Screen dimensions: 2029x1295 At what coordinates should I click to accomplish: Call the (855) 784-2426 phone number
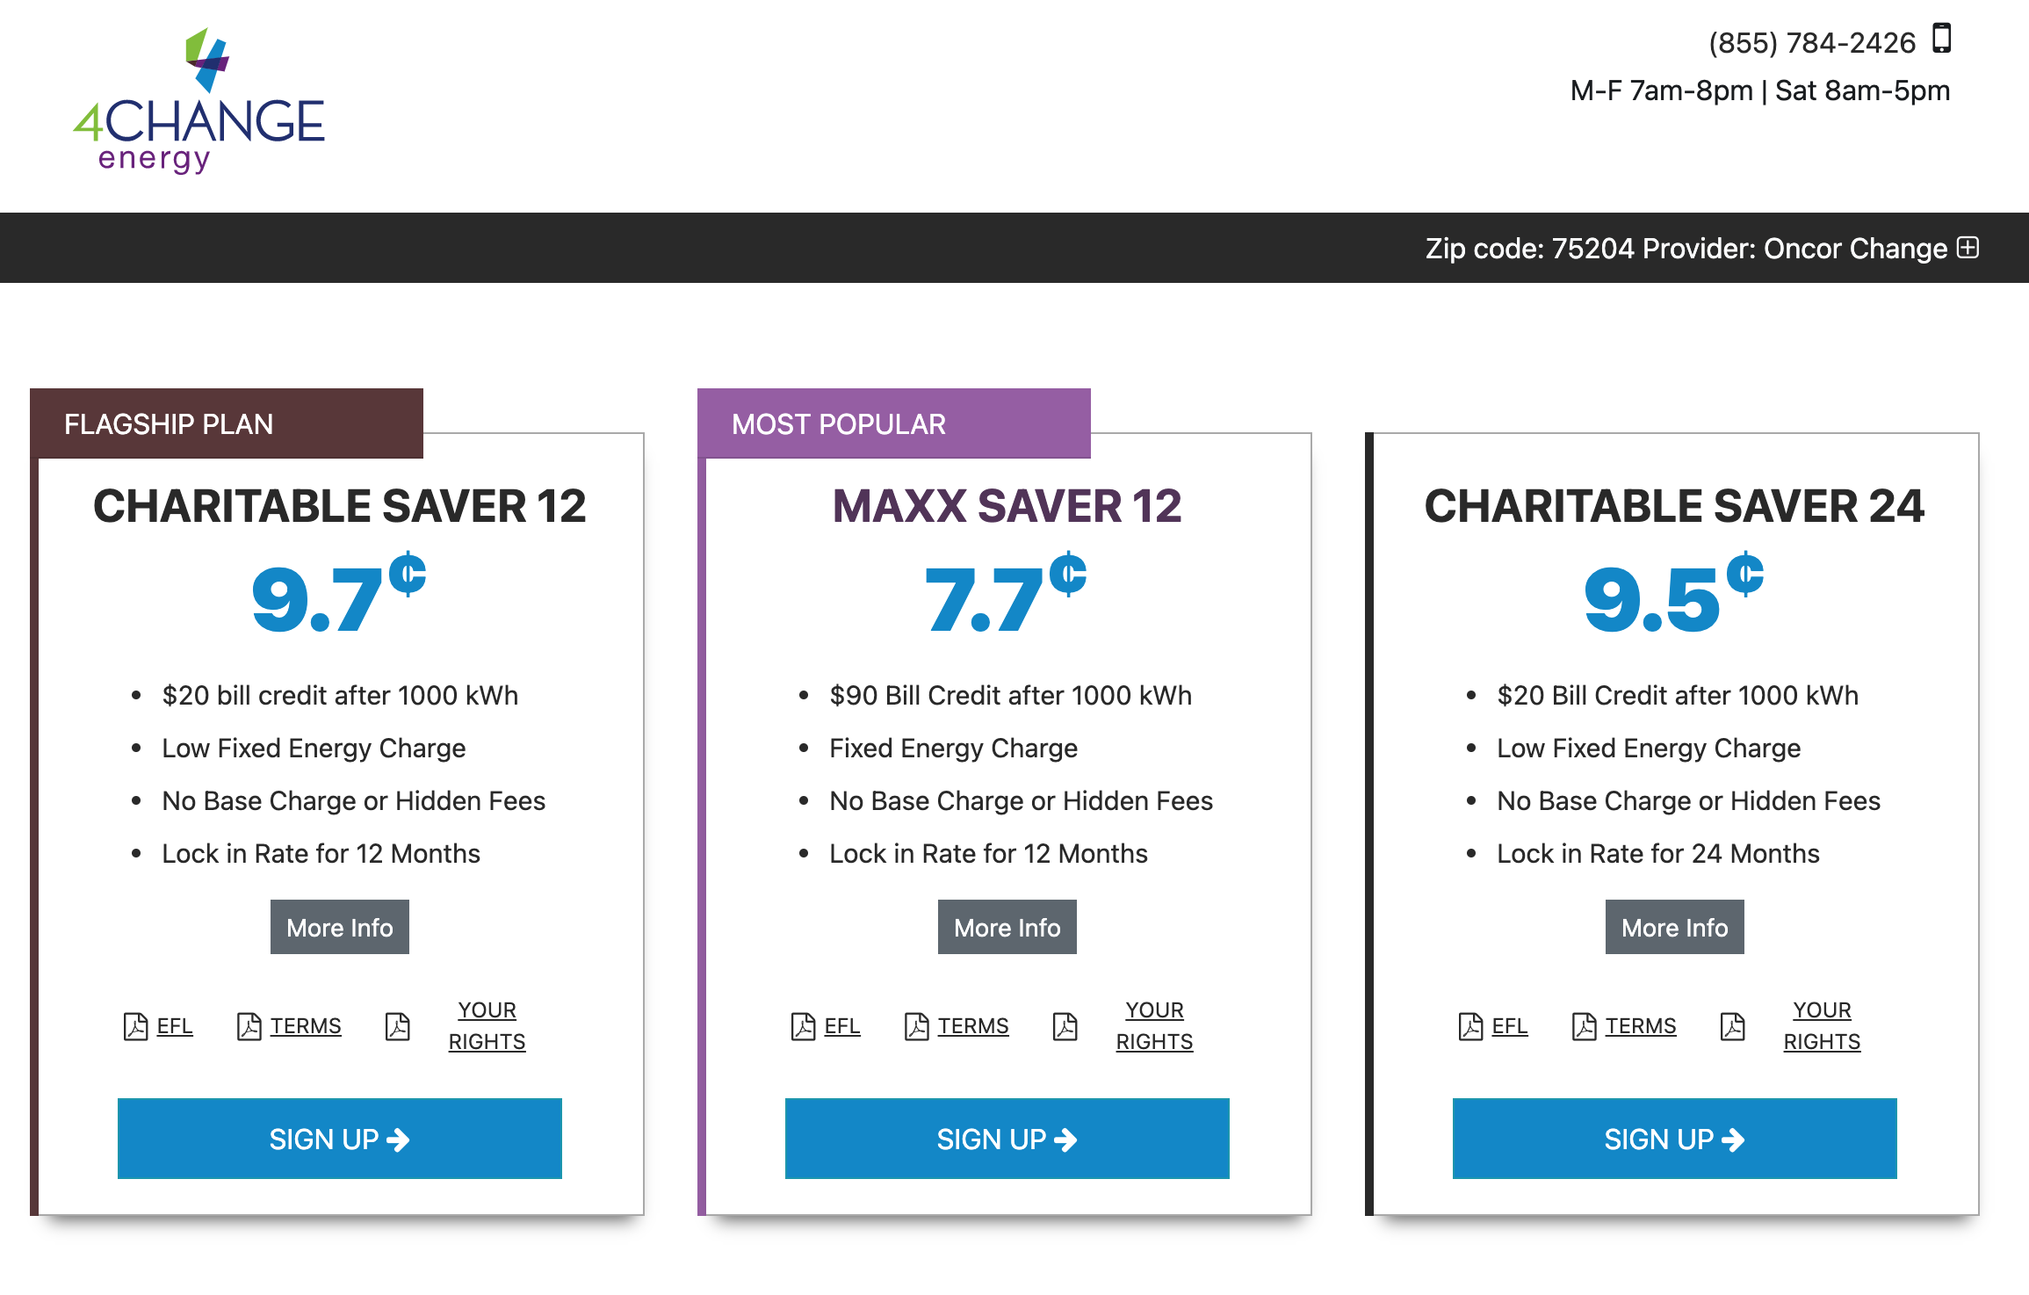click(1811, 42)
